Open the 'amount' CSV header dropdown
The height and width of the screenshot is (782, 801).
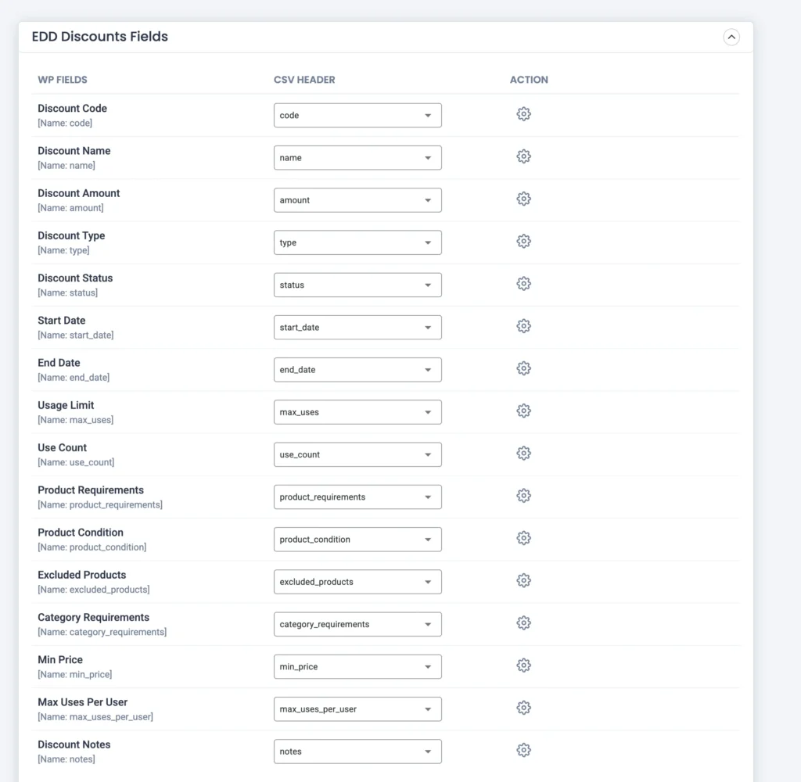357,200
